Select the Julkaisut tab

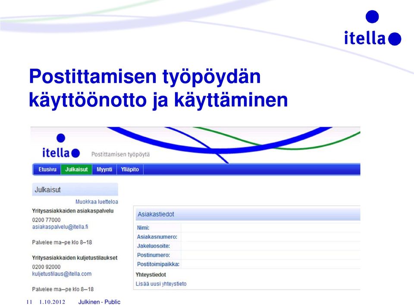pos(76,170)
